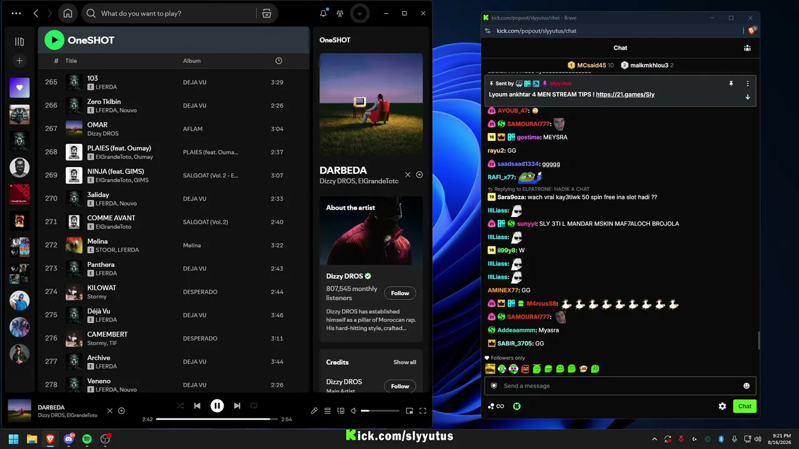
Task: Skip to next track
Action: (x=237, y=406)
